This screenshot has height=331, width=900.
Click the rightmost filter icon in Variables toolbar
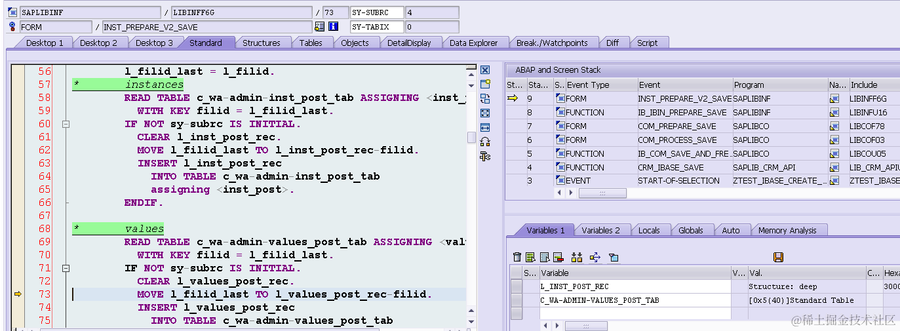click(614, 257)
